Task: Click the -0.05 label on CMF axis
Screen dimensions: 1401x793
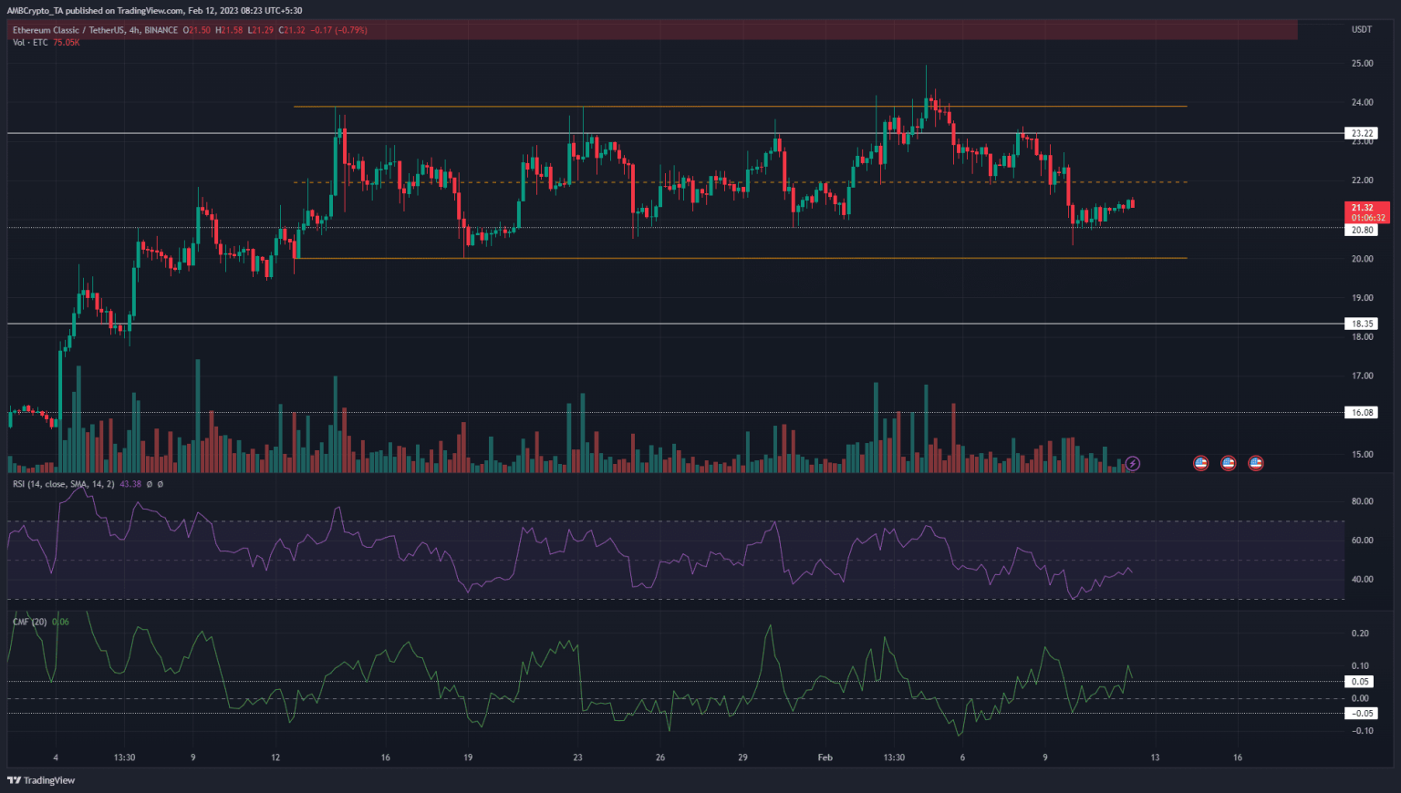Action: [1362, 714]
